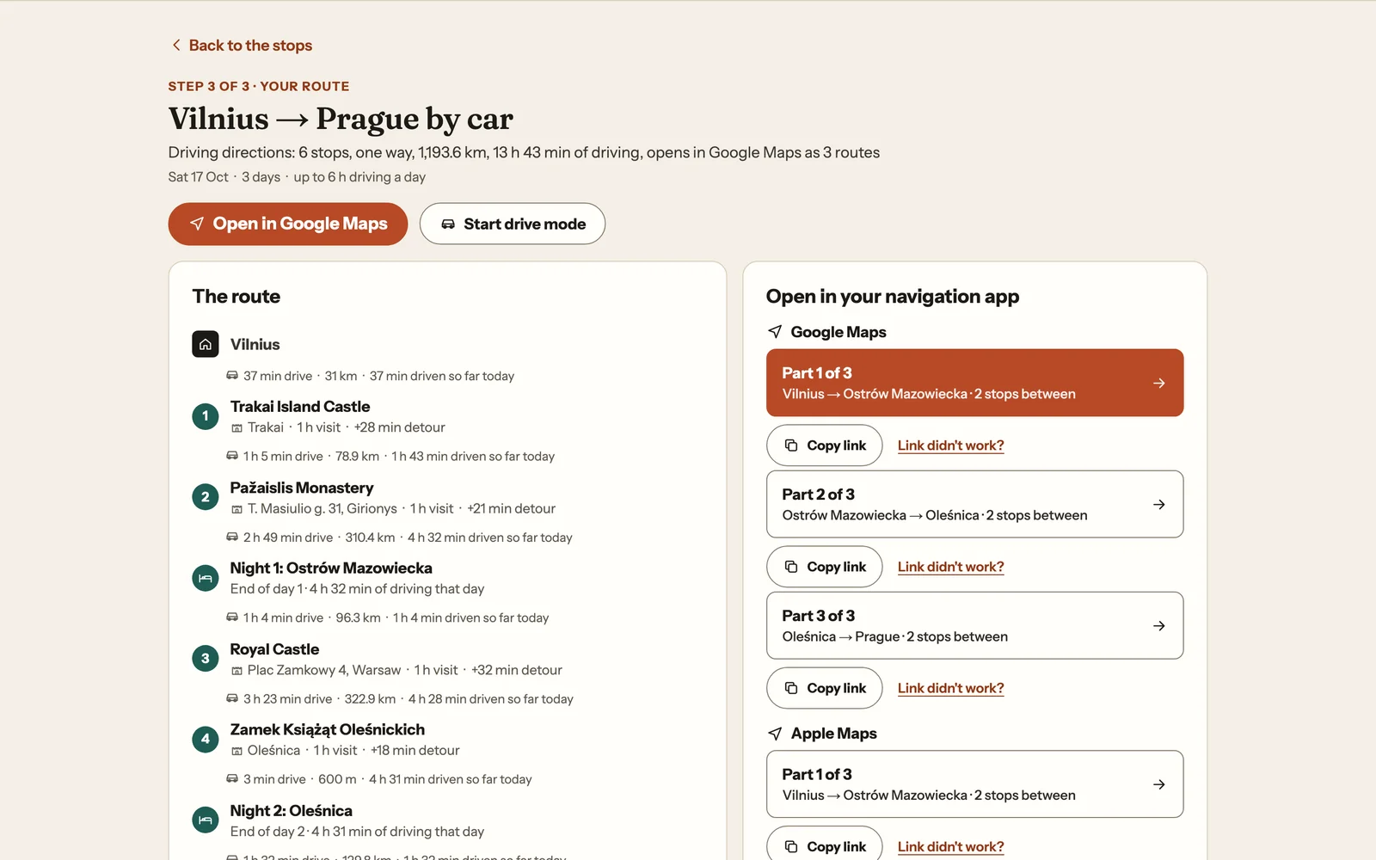Viewport: 1376px width, 860px height.
Task: Copy link for Google Maps Part 2
Action: [824, 567]
